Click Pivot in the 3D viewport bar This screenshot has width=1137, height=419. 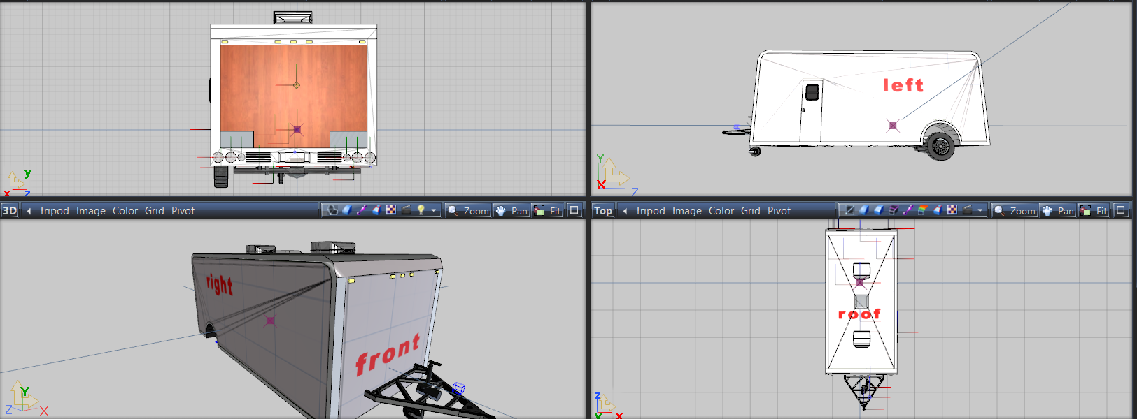point(183,211)
